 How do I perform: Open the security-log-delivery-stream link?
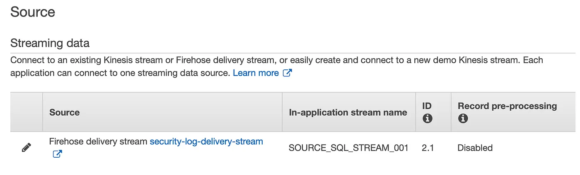coord(206,142)
